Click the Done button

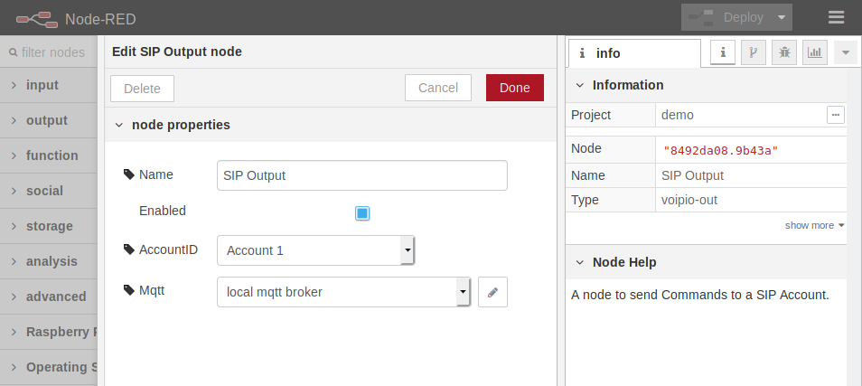(514, 88)
